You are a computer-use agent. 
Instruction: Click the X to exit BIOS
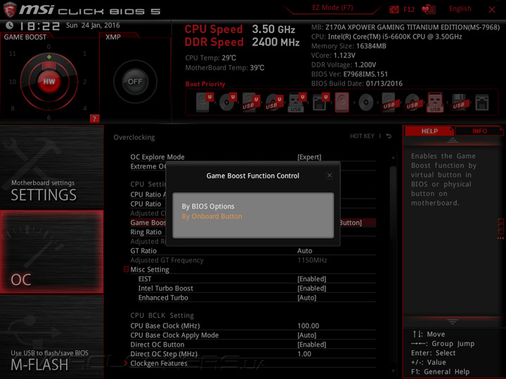(492, 10)
